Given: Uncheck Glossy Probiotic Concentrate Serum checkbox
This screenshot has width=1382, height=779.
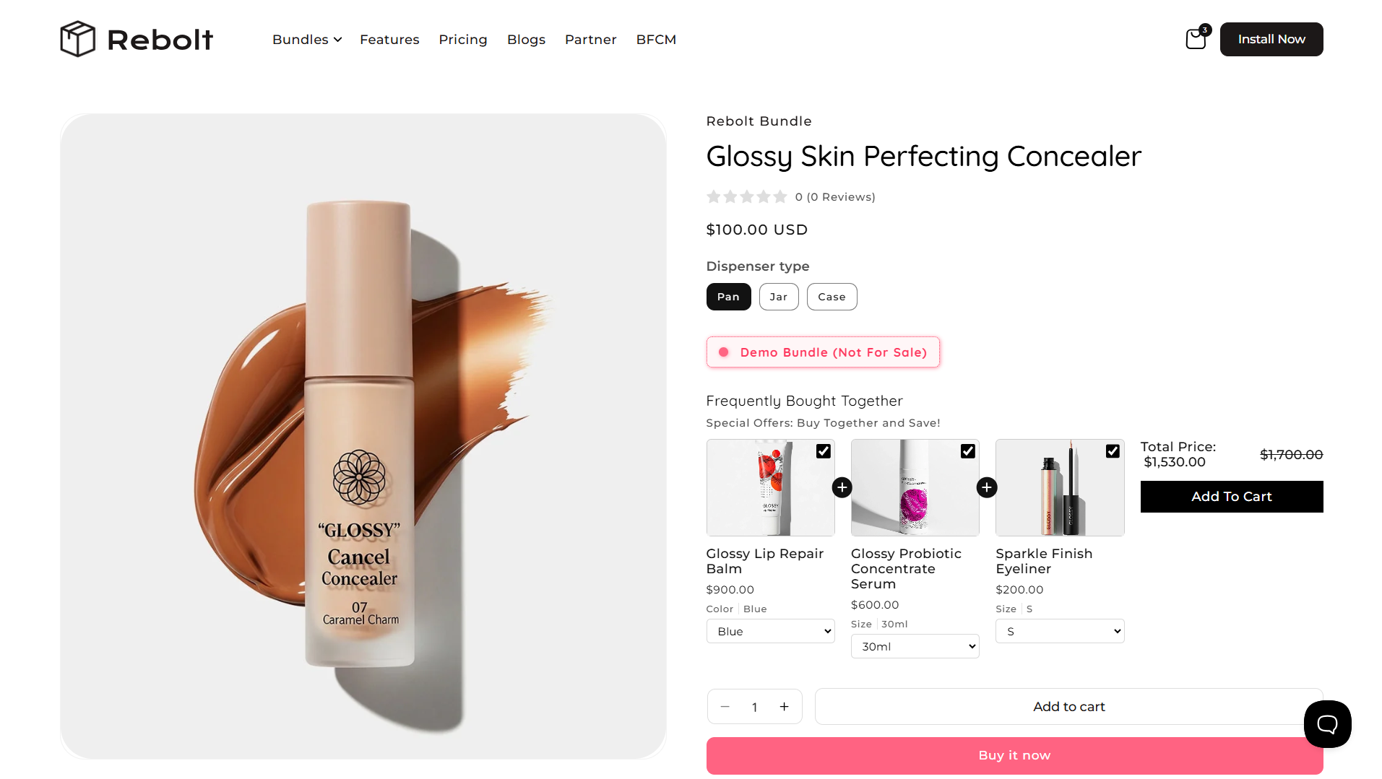Looking at the screenshot, I should [968, 451].
